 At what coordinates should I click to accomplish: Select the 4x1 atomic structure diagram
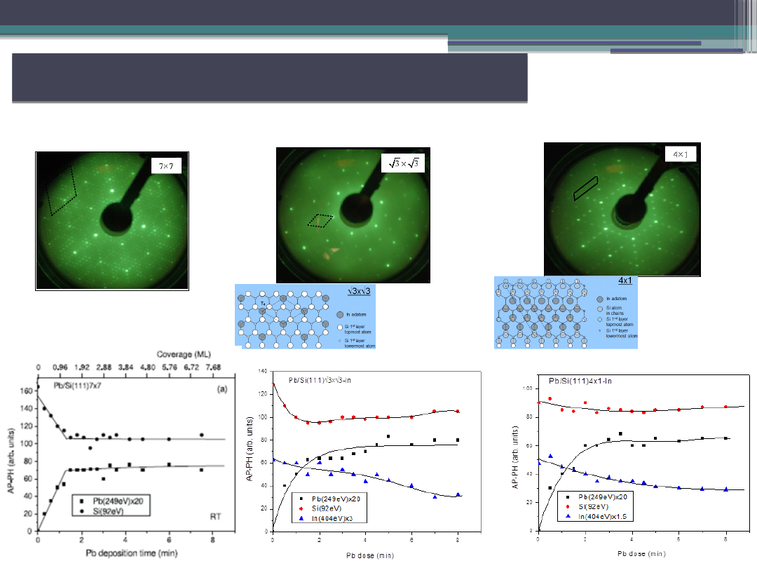click(566, 312)
